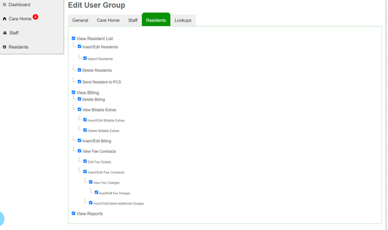Screen dimensions: 388x230
Task: Click the Insert/Edit Billable Extras label
Action: tap(106, 121)
